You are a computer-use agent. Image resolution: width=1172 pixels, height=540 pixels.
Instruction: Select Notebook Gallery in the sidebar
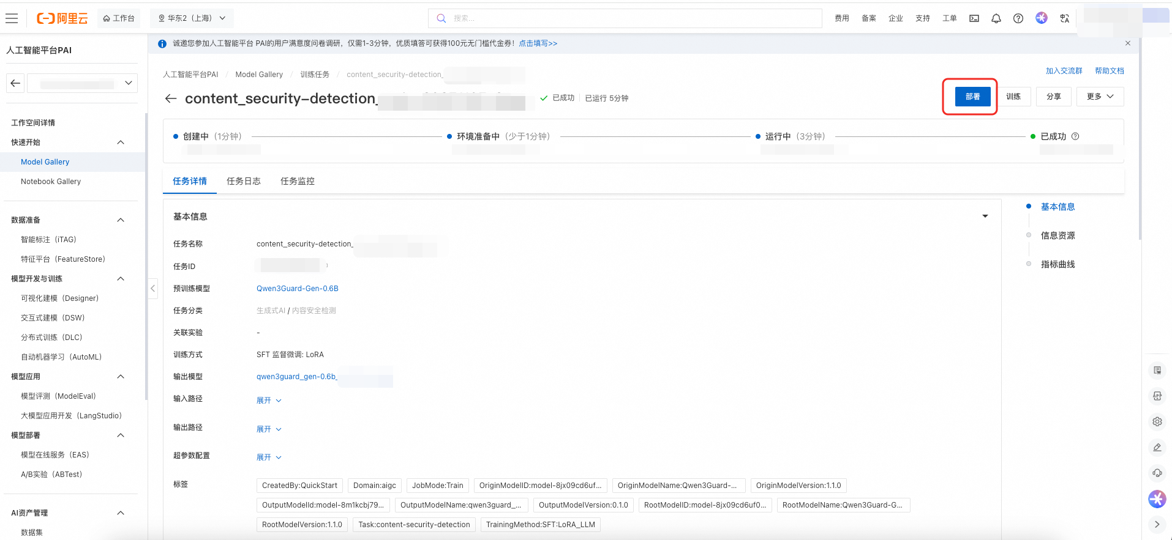point(51,182)
